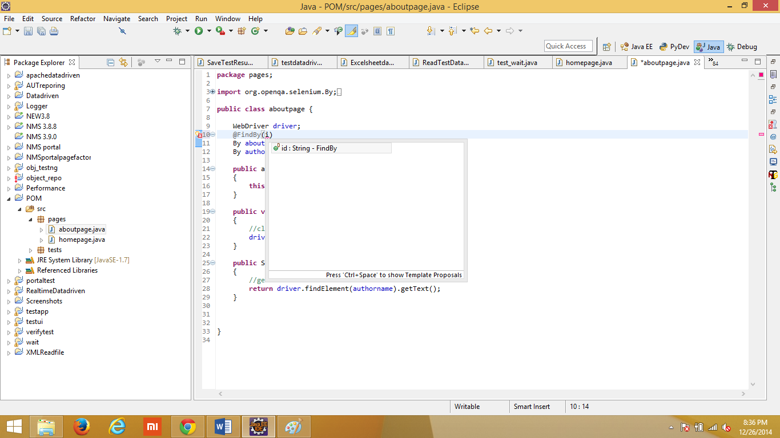Expand the tests package node
This screenshot has width=780, height=438.
[30, 250]
